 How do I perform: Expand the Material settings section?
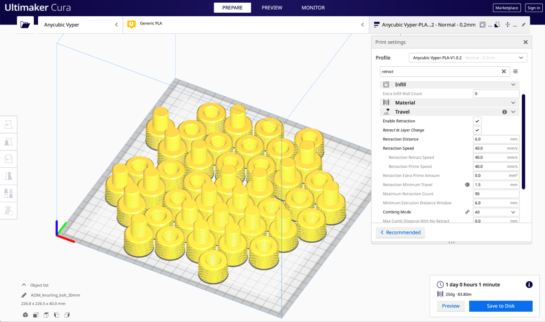coord(513,102)
